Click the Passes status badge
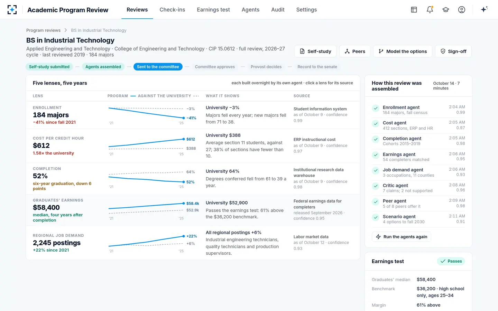 tap(451, 261)
